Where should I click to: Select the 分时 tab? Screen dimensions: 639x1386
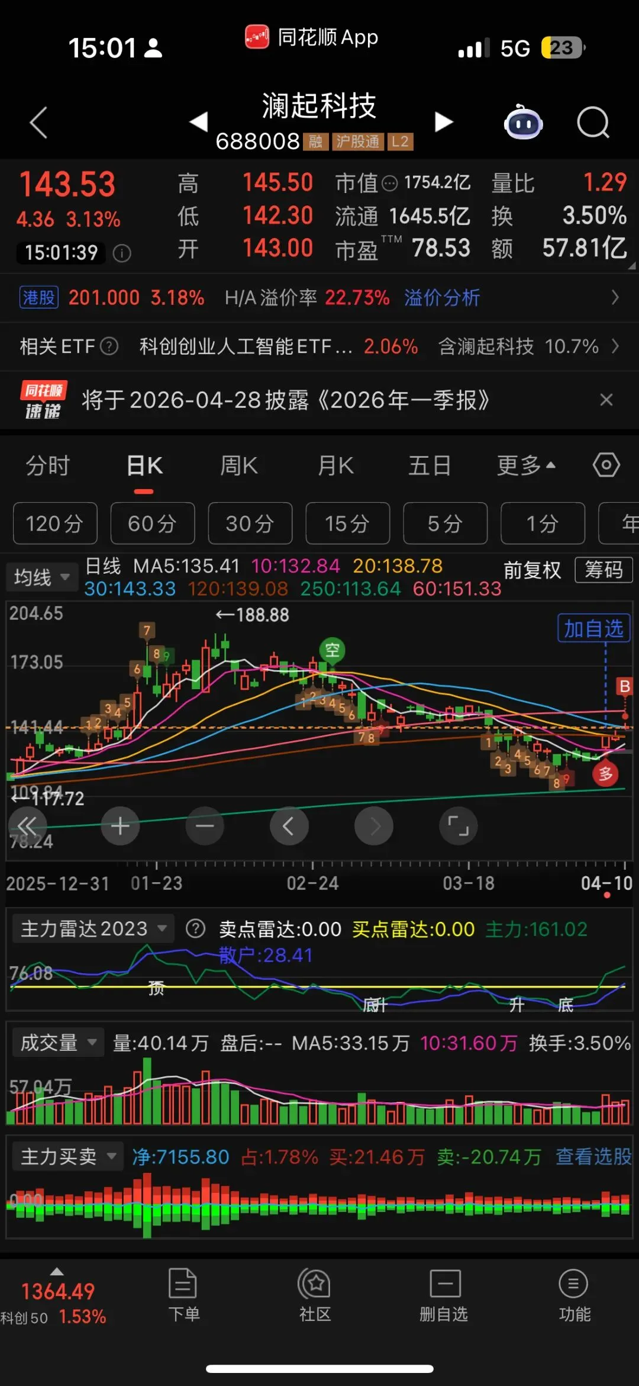[48, 465]
